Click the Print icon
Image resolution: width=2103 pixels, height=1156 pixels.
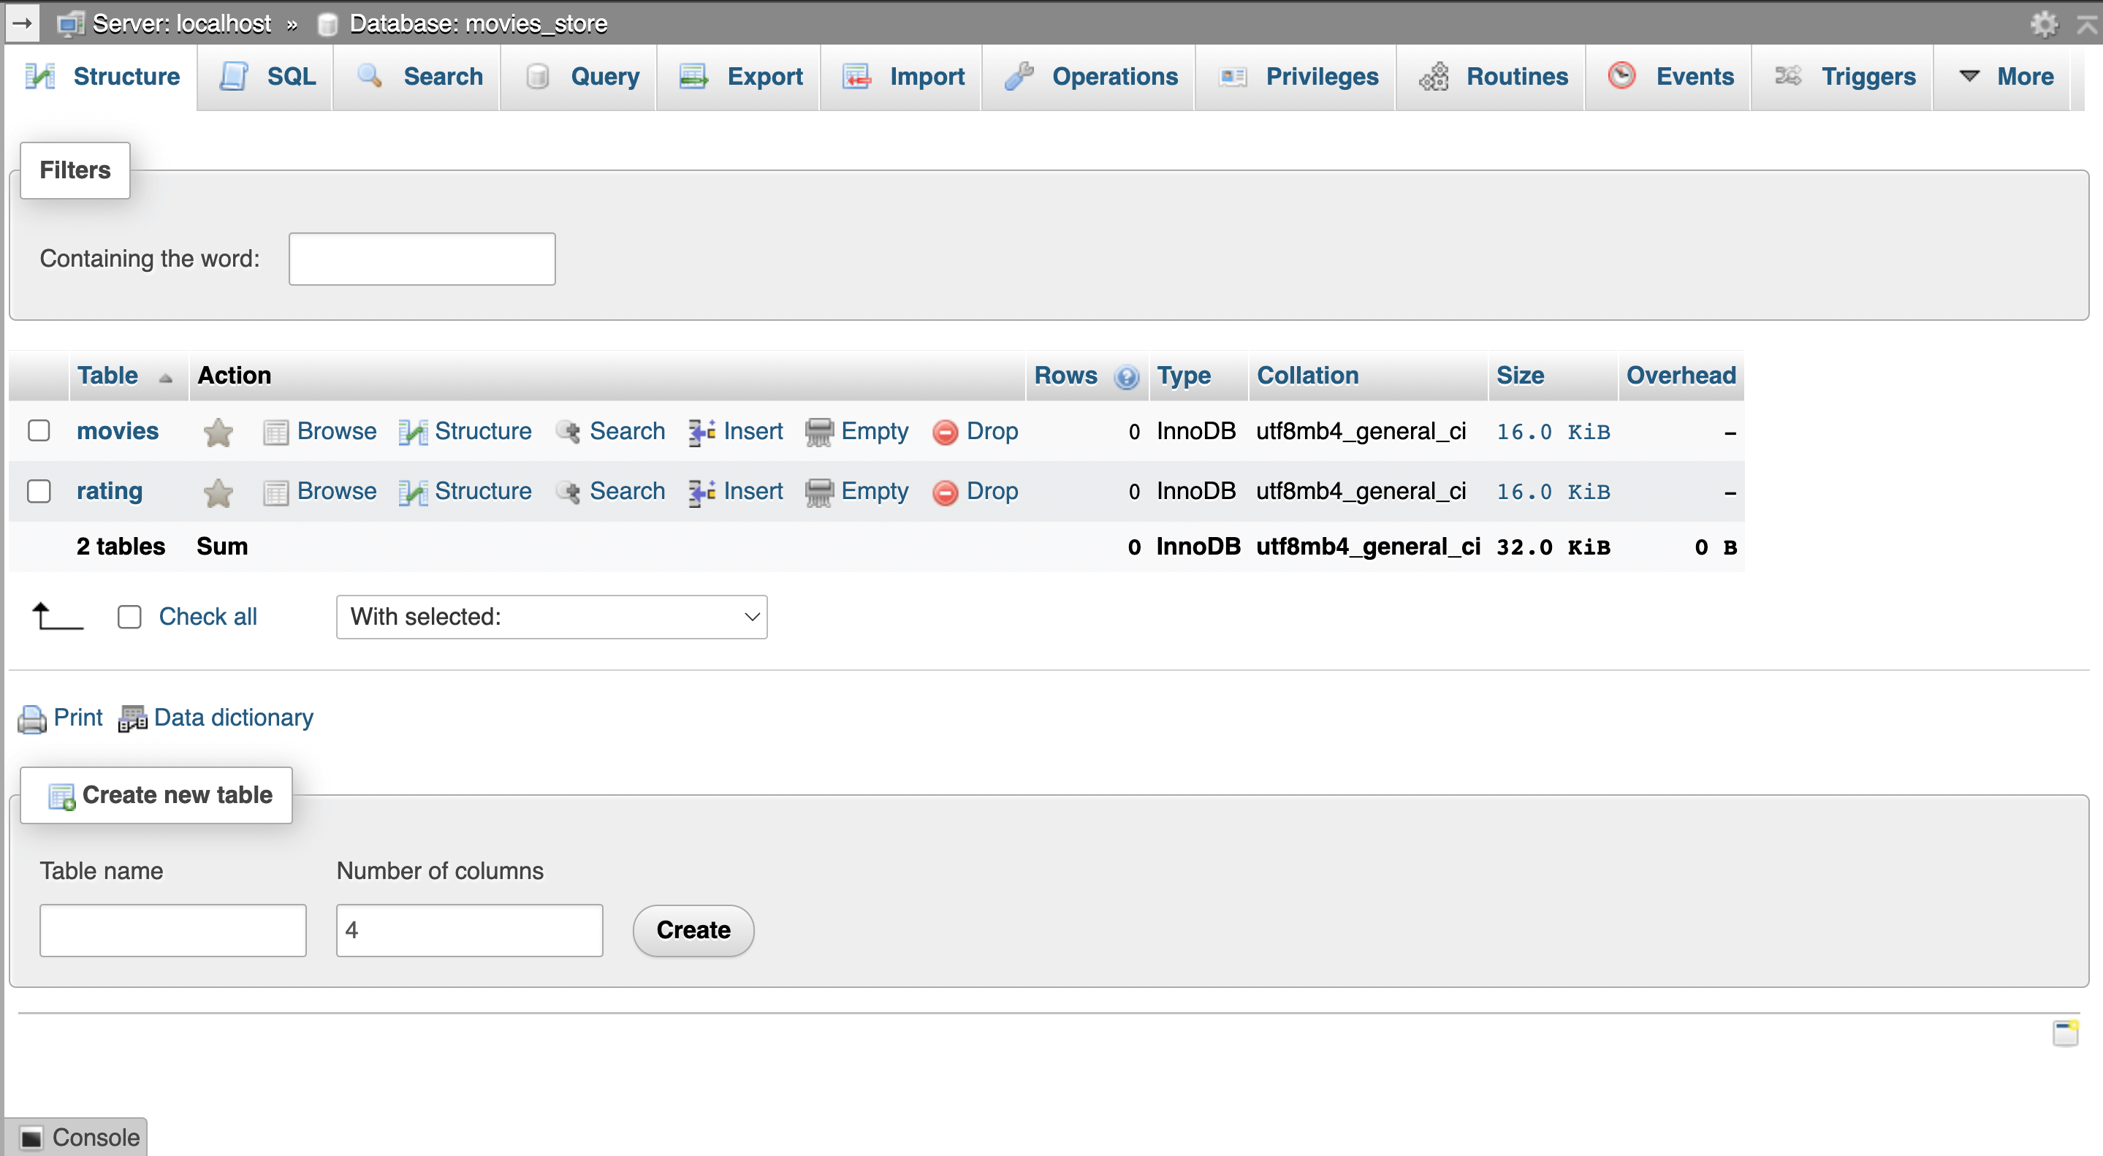pos(33,718)
